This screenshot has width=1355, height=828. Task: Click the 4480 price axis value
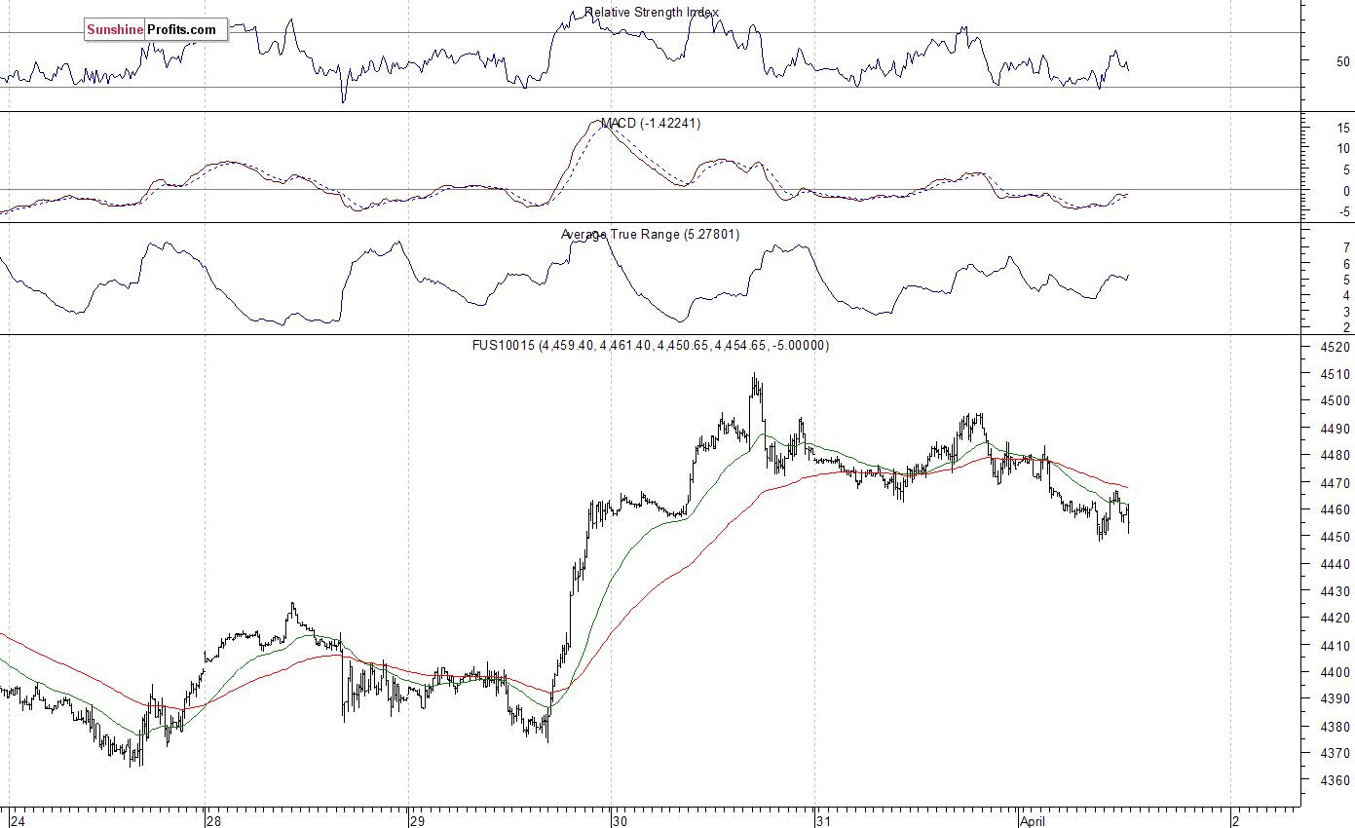1334,456
